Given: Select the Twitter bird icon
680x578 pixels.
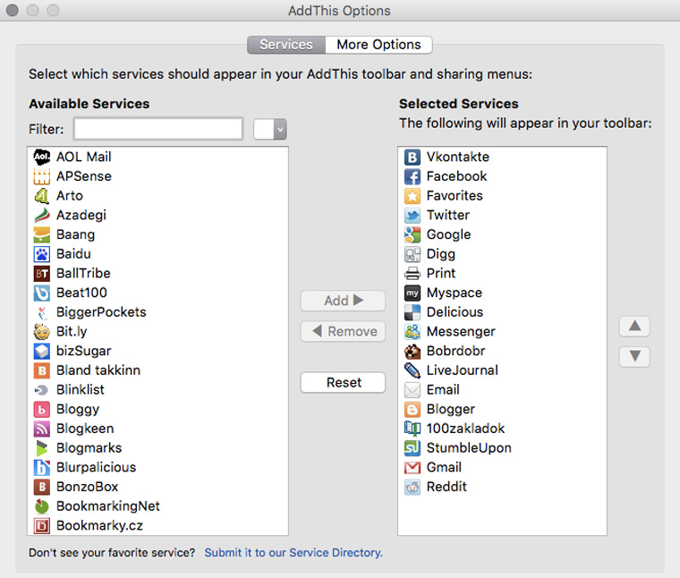Looking at the screenshot, I should pyautogui.click(x=412, y=215).
